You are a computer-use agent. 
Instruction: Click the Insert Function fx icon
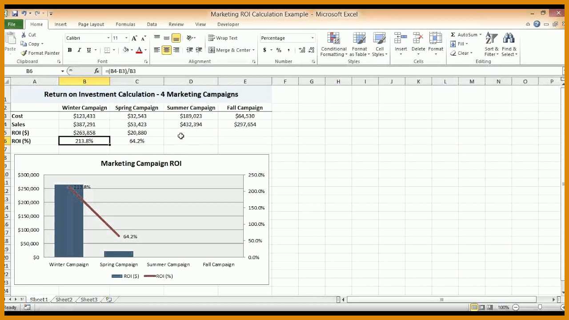point(96,71)
